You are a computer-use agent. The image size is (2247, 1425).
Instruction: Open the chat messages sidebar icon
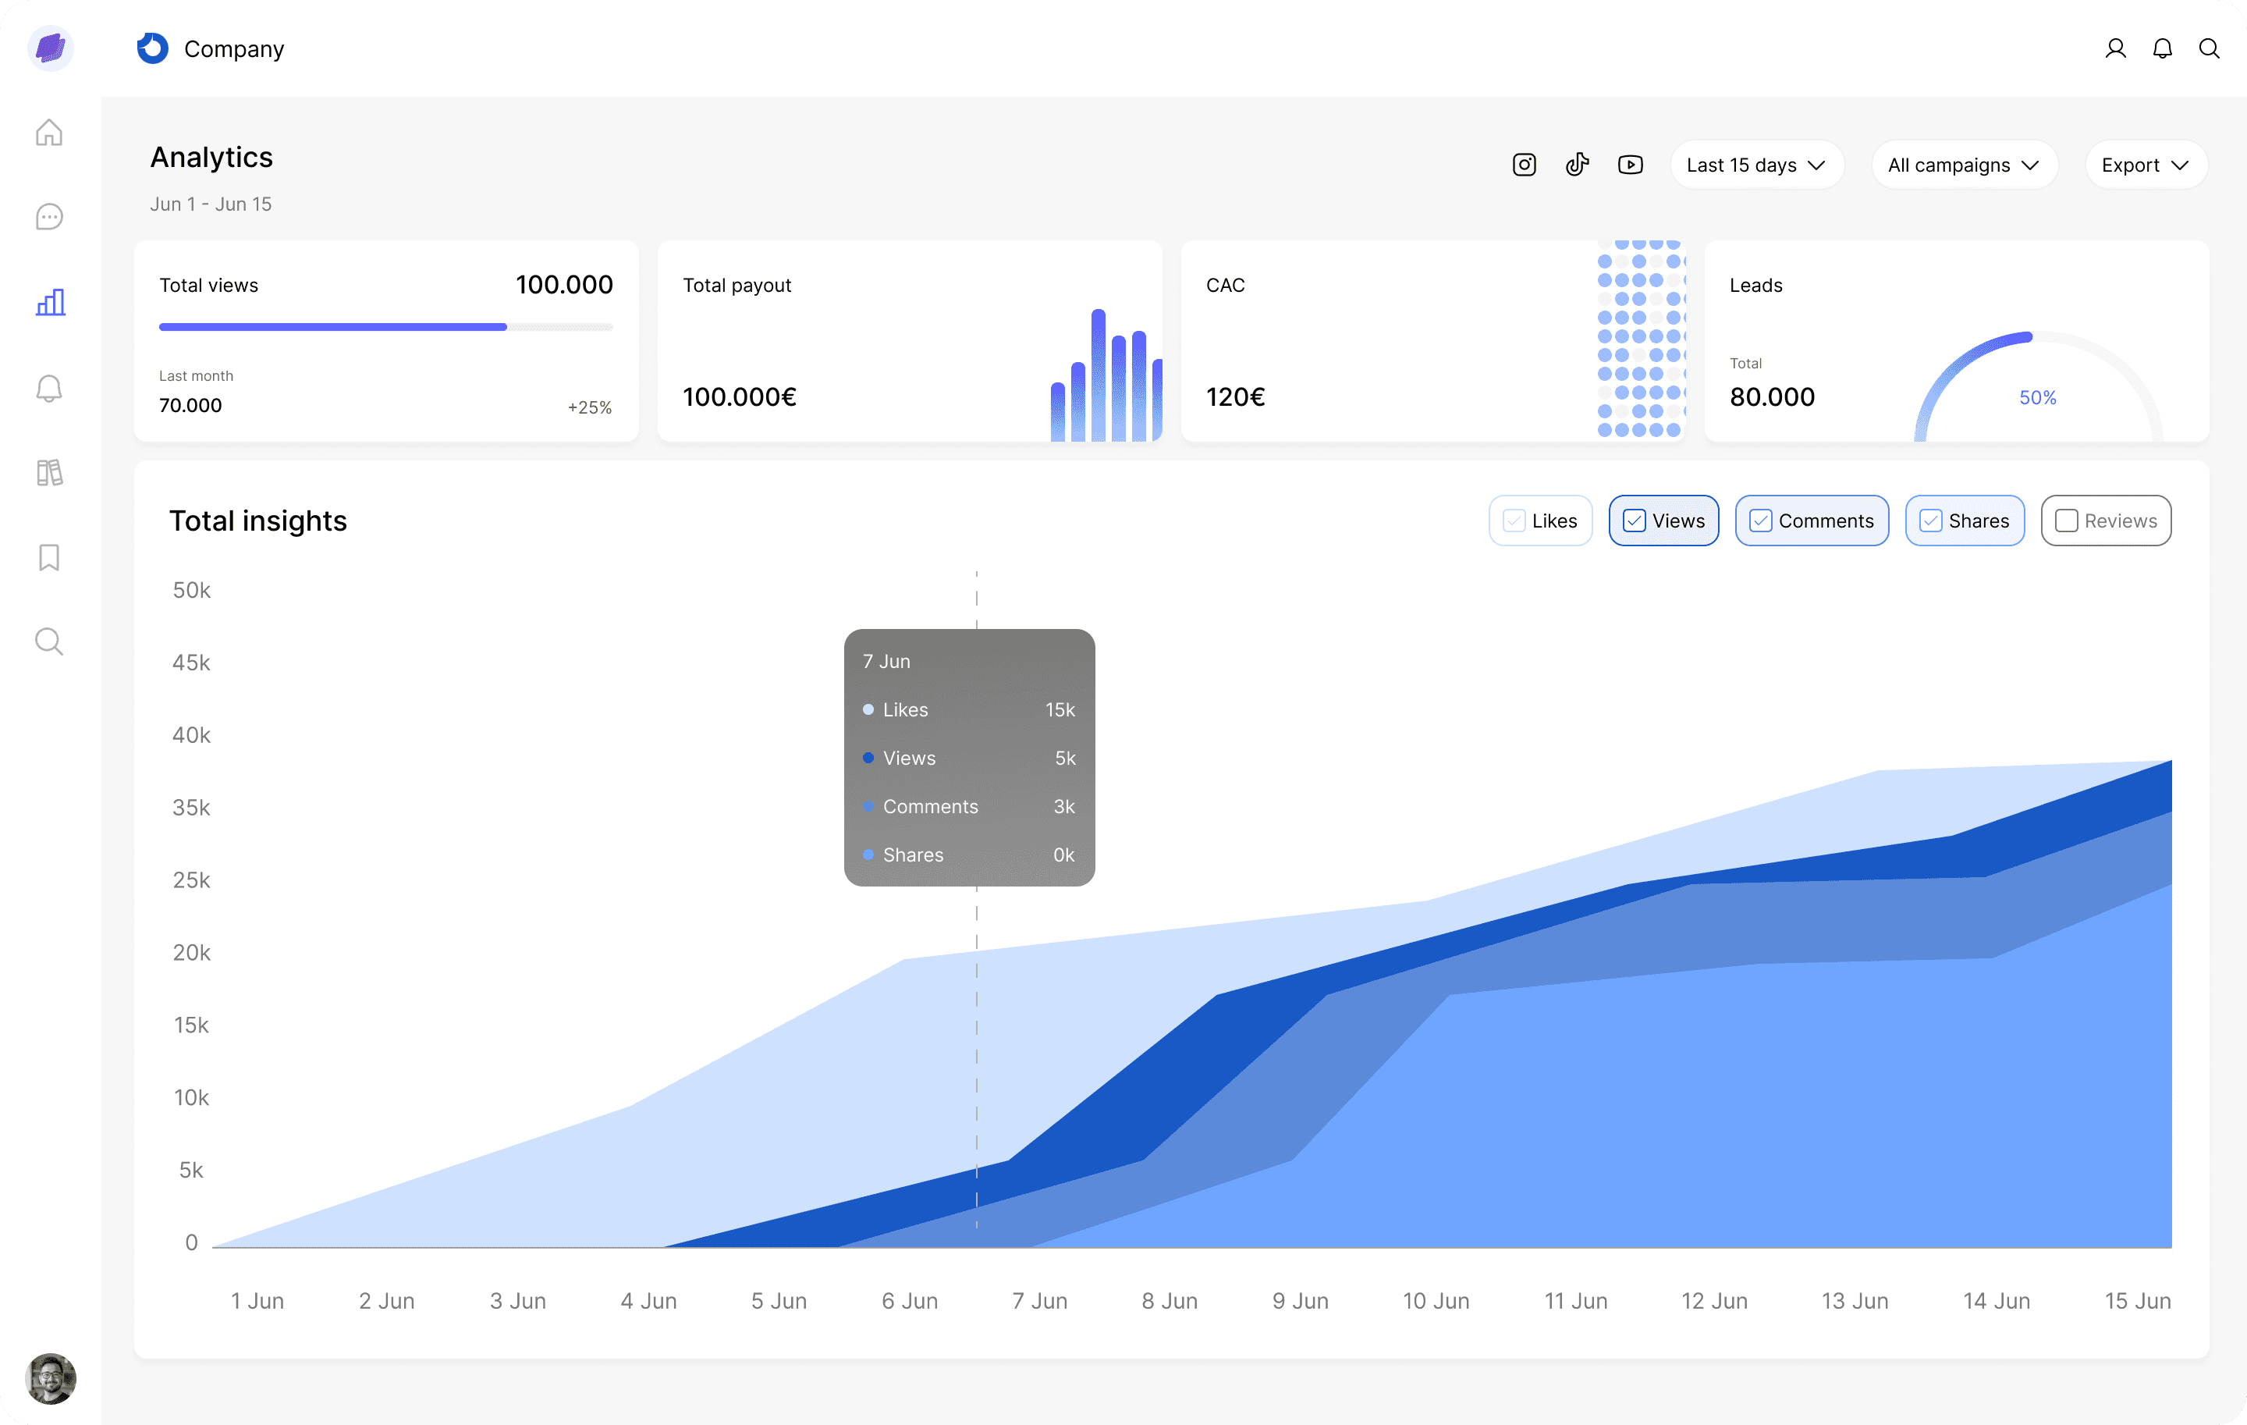point(49,218)
